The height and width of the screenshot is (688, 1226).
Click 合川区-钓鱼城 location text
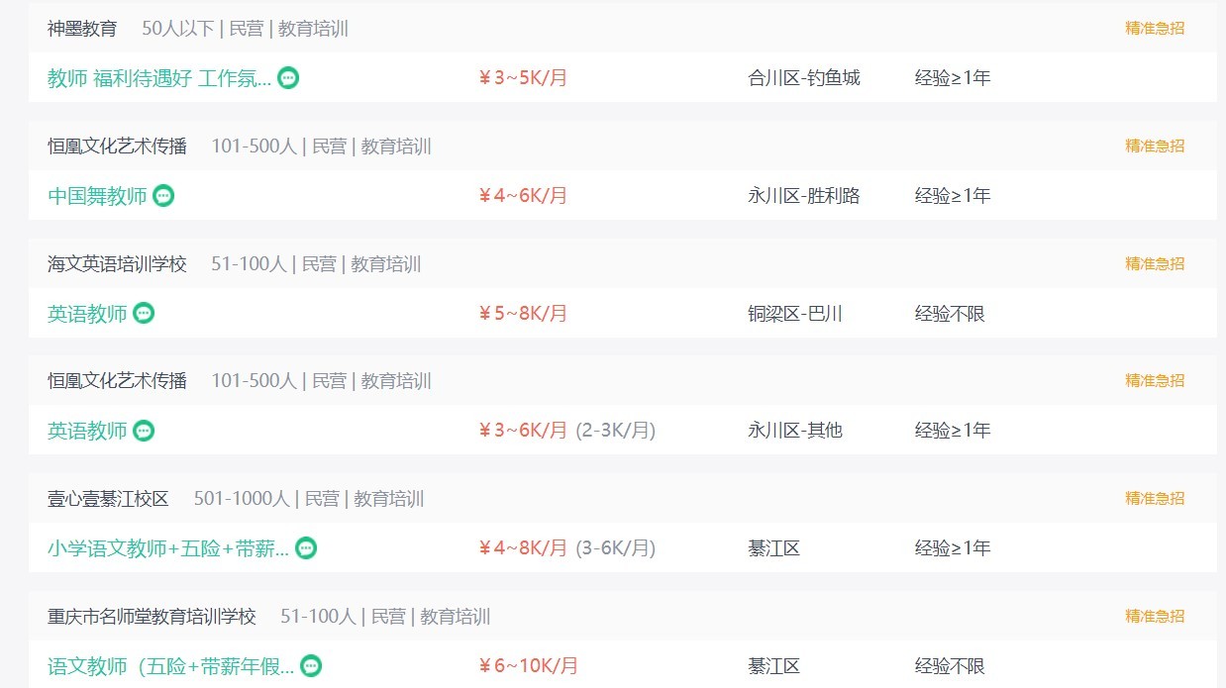(804, 78)
